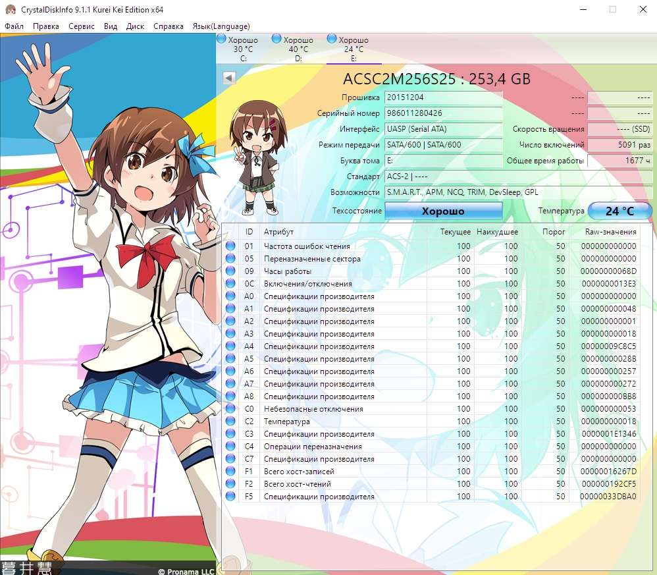The width and height of the screenshot is (657, 575).
Task: Select disk D: tab at 40 °C
Action: click(x=298, y=49)
